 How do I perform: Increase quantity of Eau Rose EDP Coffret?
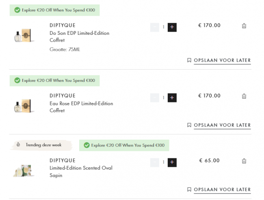172,98
